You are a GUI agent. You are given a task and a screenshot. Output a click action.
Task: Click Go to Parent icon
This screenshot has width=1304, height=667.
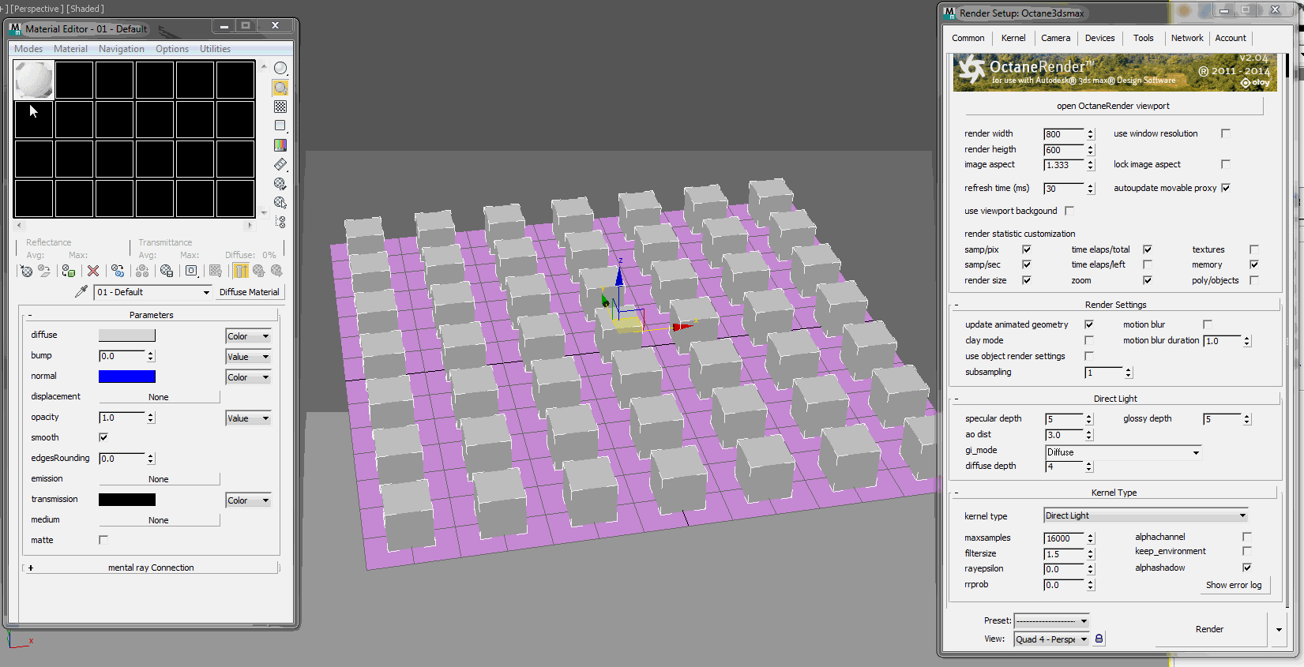click(258, 271)
